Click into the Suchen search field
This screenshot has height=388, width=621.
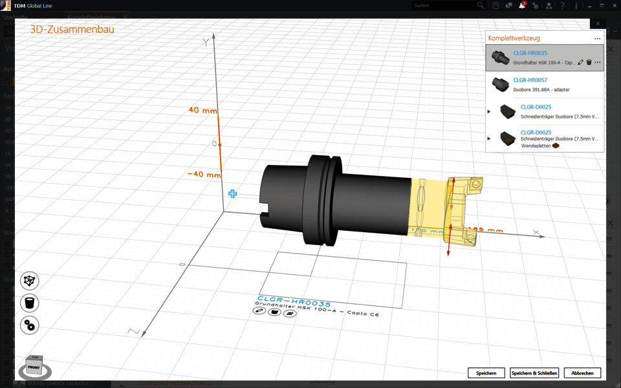pos(444,6)
